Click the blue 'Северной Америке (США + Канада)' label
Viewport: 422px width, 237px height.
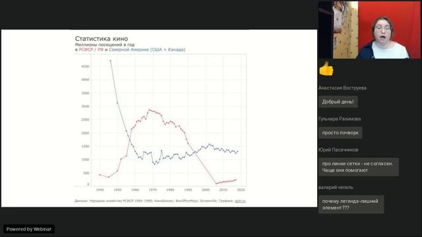point(147,50)
